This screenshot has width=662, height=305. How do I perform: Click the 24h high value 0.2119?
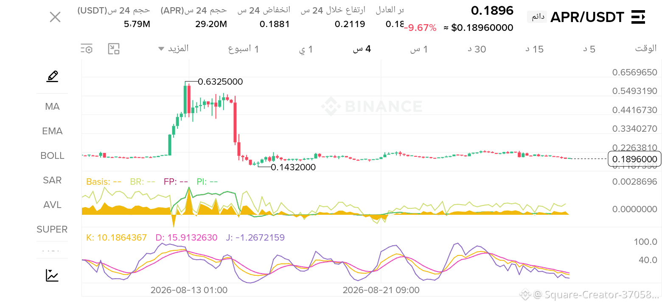pyautogui.click(x=350, y=24)
